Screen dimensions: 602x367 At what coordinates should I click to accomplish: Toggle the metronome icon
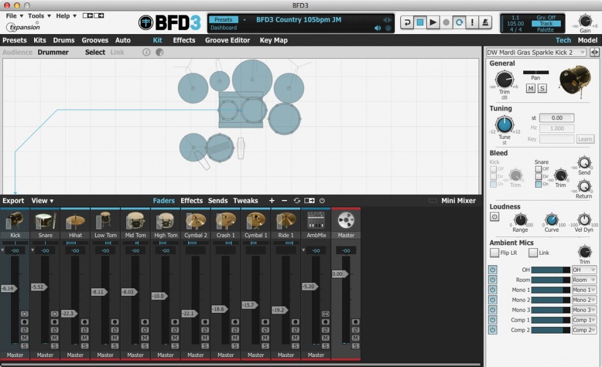pyautogui.click(x=485, y=23)
